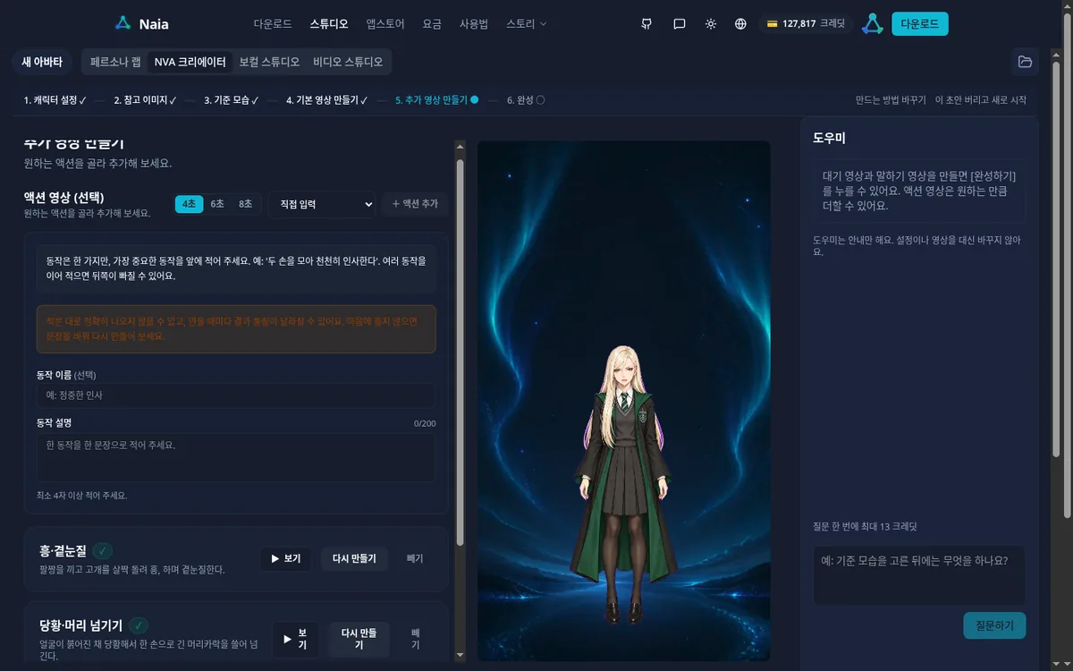
Task: Select the 6초 duration option
Action: (x=217, y=204)
